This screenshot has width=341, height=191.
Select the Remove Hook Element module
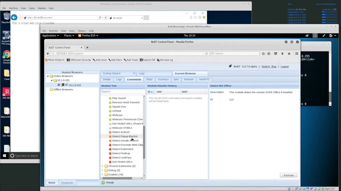tap(126, 102)
